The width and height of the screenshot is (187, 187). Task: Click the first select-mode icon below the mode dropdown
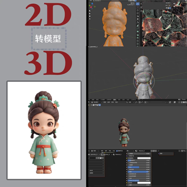[x=92, y=105]
